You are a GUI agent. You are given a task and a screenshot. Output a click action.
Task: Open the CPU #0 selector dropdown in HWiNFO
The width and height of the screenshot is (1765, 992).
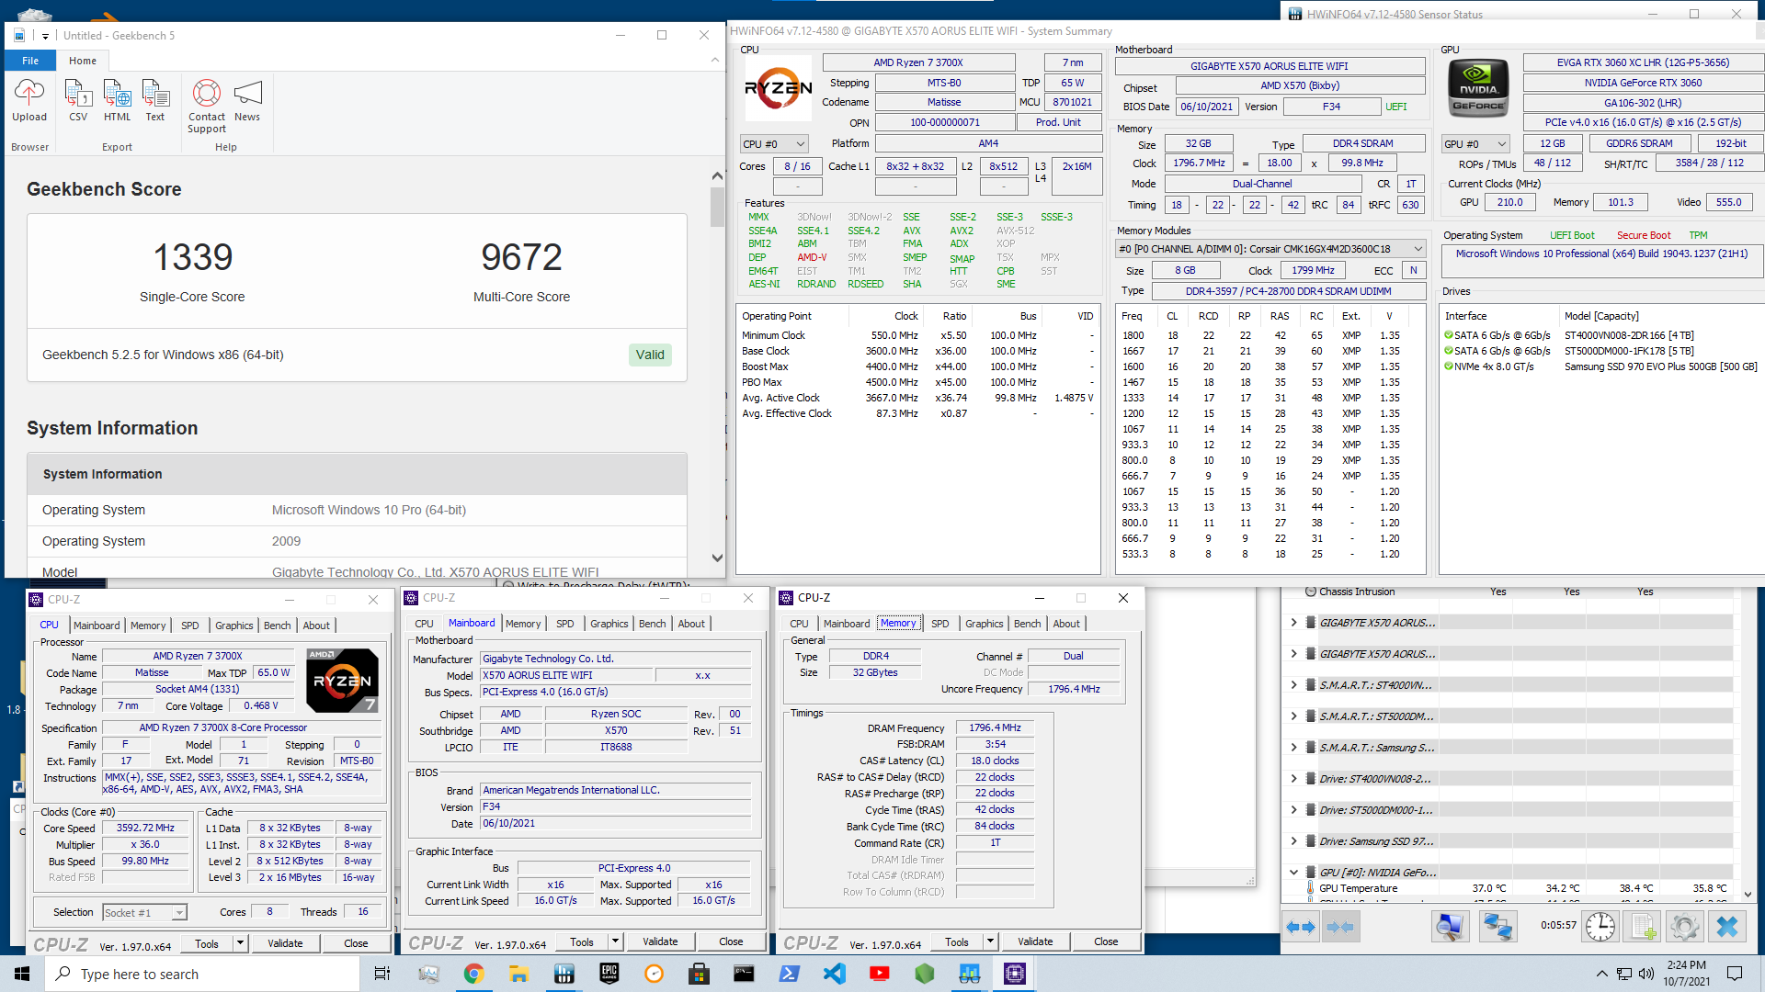[774, 144]
